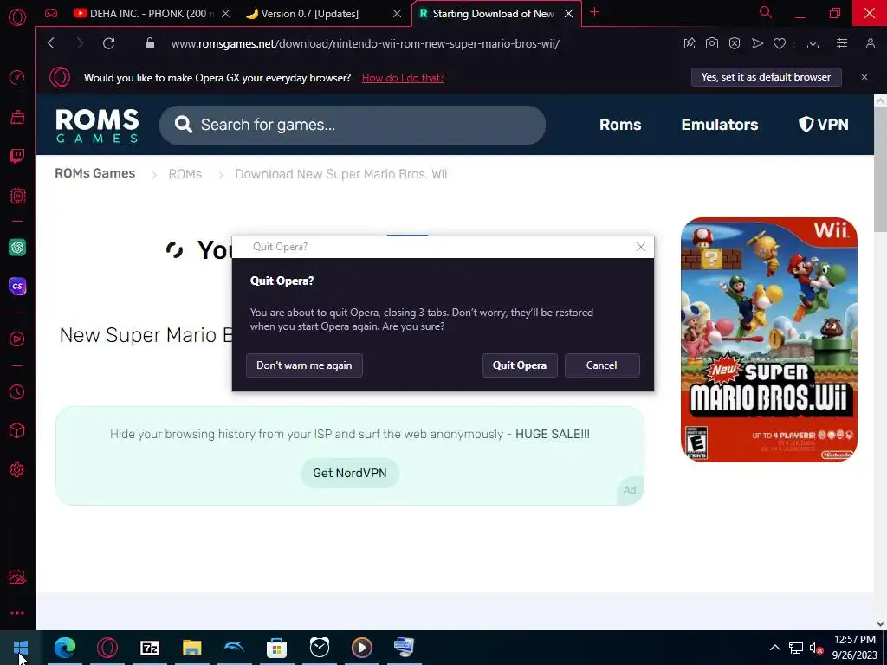Open GX Control speedometer icon in sidebar
The height and width of the screenshot is (665, 887).
[17, 77]
